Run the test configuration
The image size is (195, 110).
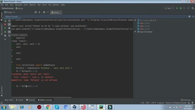click(x=177, y=8)
